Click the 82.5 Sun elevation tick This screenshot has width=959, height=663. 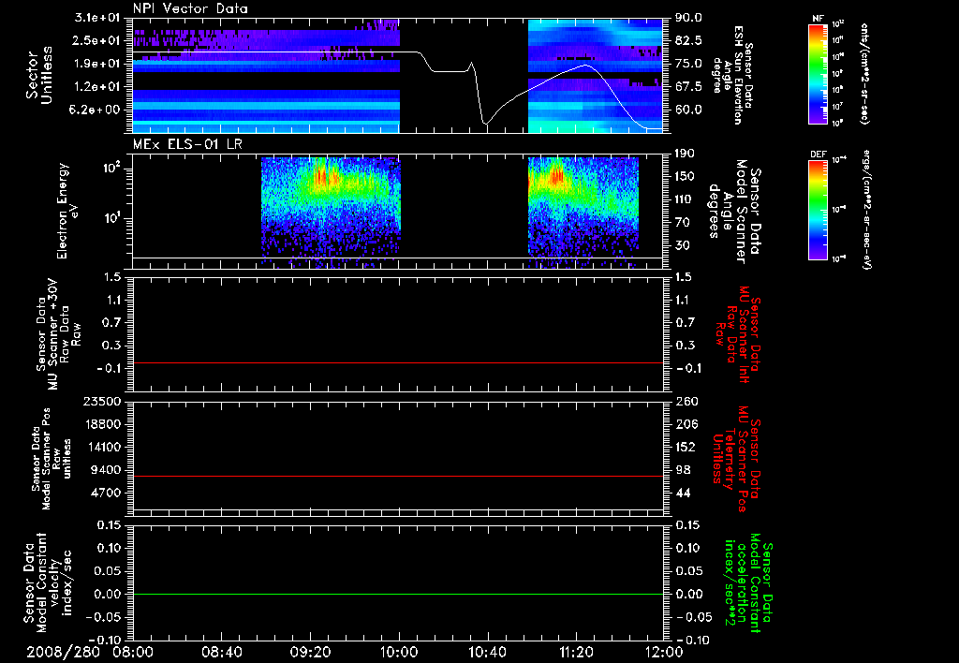point(688,40)
